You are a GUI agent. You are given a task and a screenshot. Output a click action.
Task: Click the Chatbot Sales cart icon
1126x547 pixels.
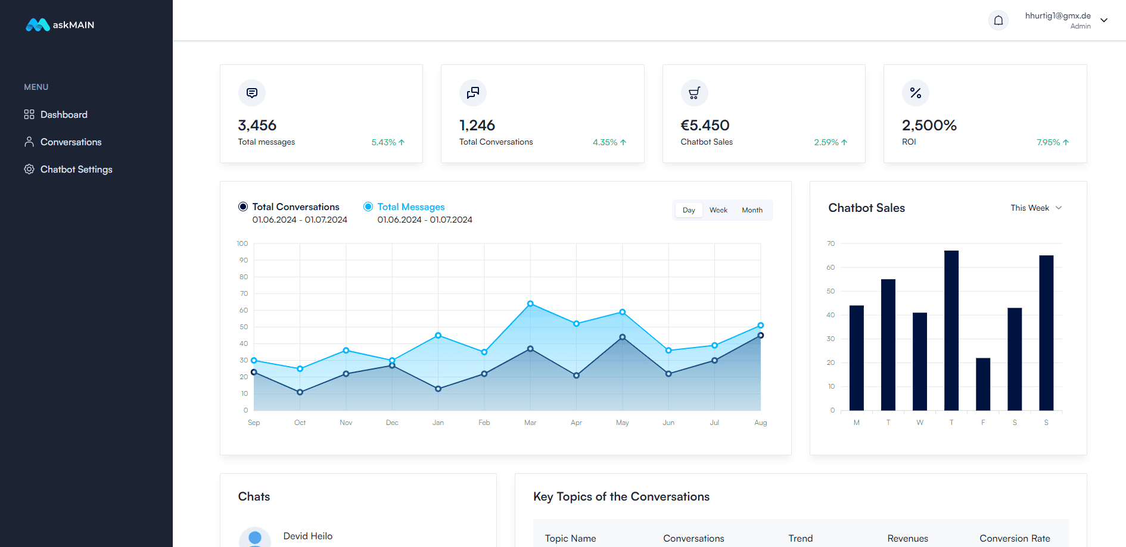[x=694, y=93]
